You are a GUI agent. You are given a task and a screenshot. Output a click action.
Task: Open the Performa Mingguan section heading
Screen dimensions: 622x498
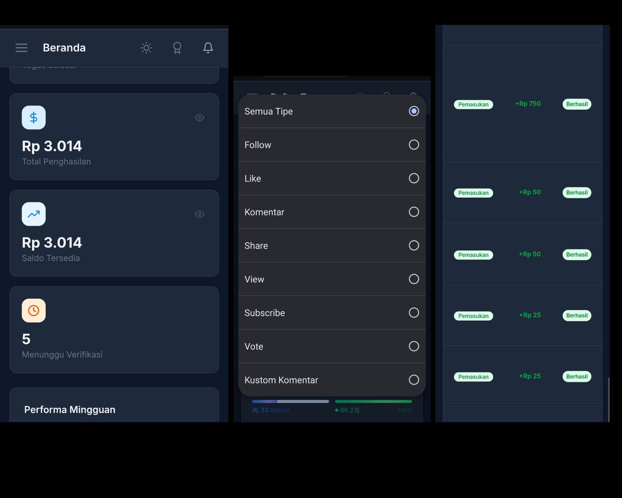pos(70,410)
